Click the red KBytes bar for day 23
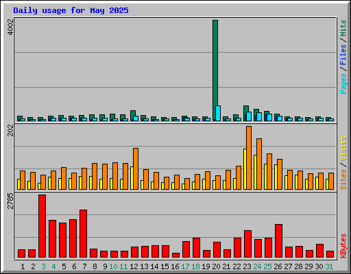Screen dimensions: 351x274 pos(247,244)
